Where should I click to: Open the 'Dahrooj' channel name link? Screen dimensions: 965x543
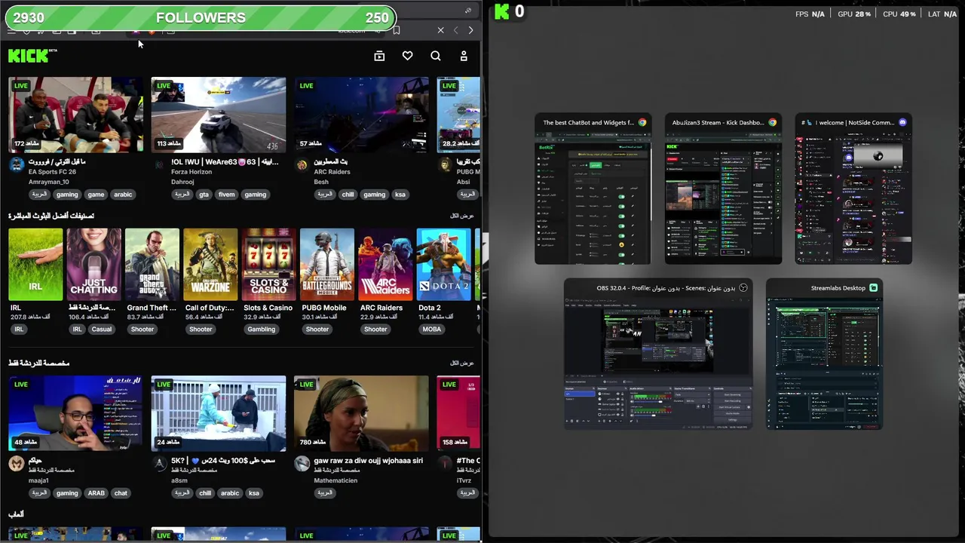[x=183, y=183]
